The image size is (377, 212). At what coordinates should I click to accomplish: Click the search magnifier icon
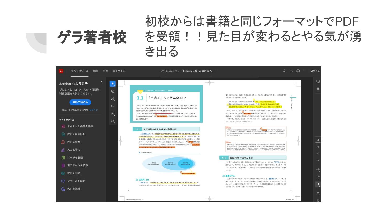click(284, 71)
